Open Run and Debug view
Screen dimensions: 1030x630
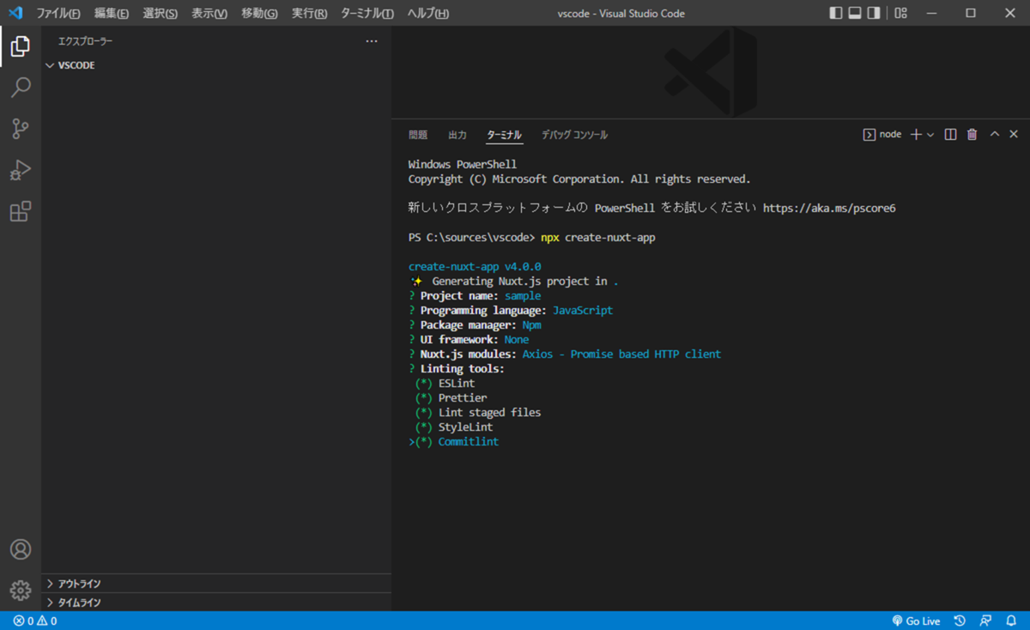[21, 170]
